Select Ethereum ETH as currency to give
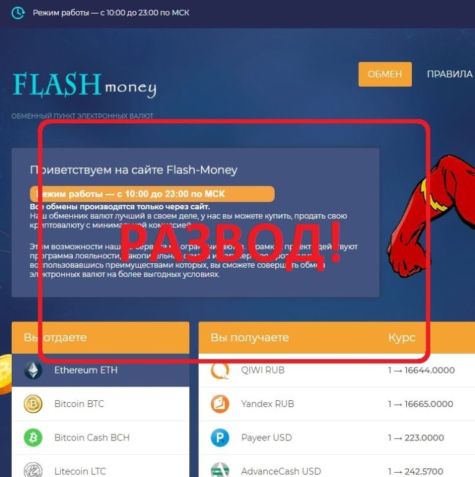The image size is (475, 477). click(x=101, y=370)
